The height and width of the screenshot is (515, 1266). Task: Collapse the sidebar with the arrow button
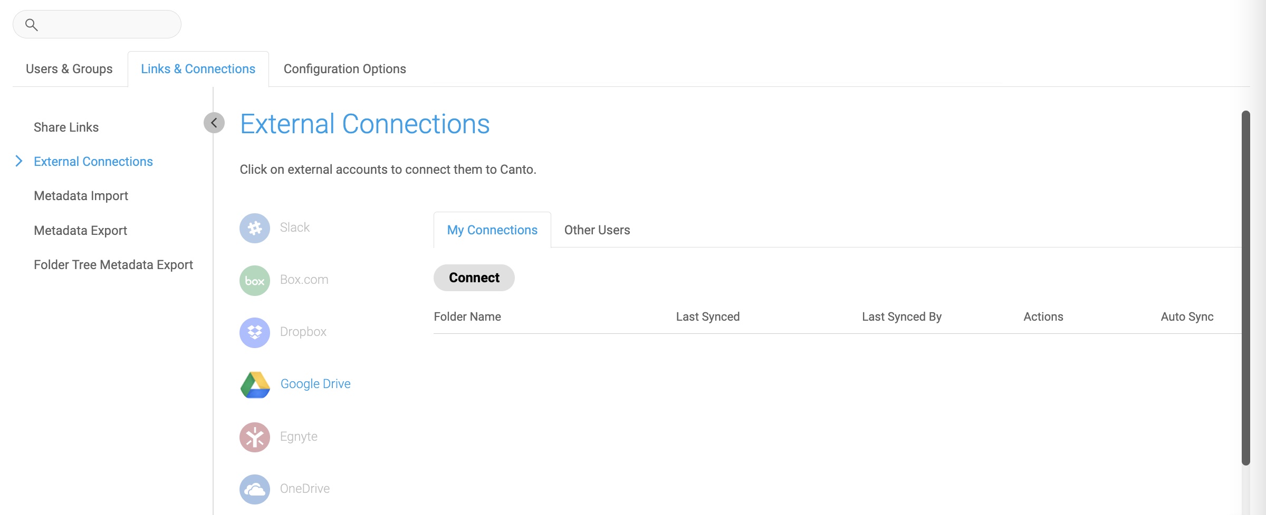(x=214, y=123)
